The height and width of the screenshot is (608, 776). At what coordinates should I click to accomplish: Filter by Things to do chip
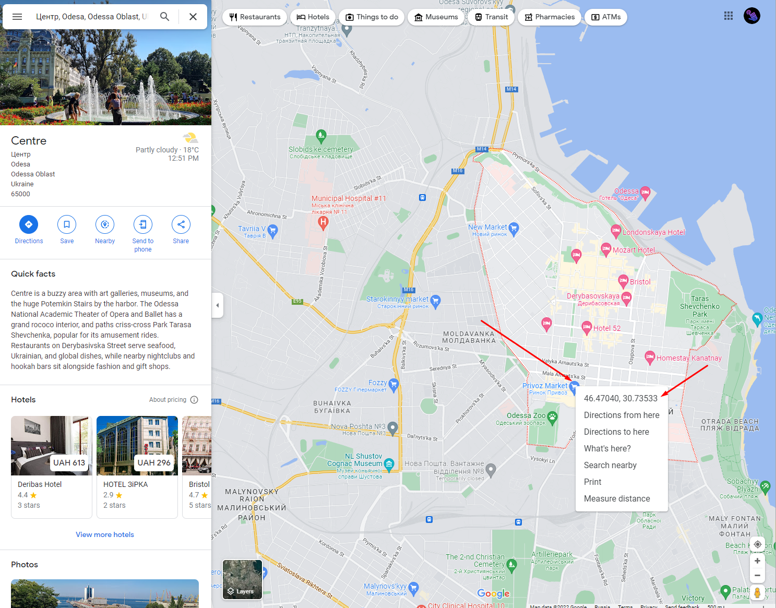point(372,17)
